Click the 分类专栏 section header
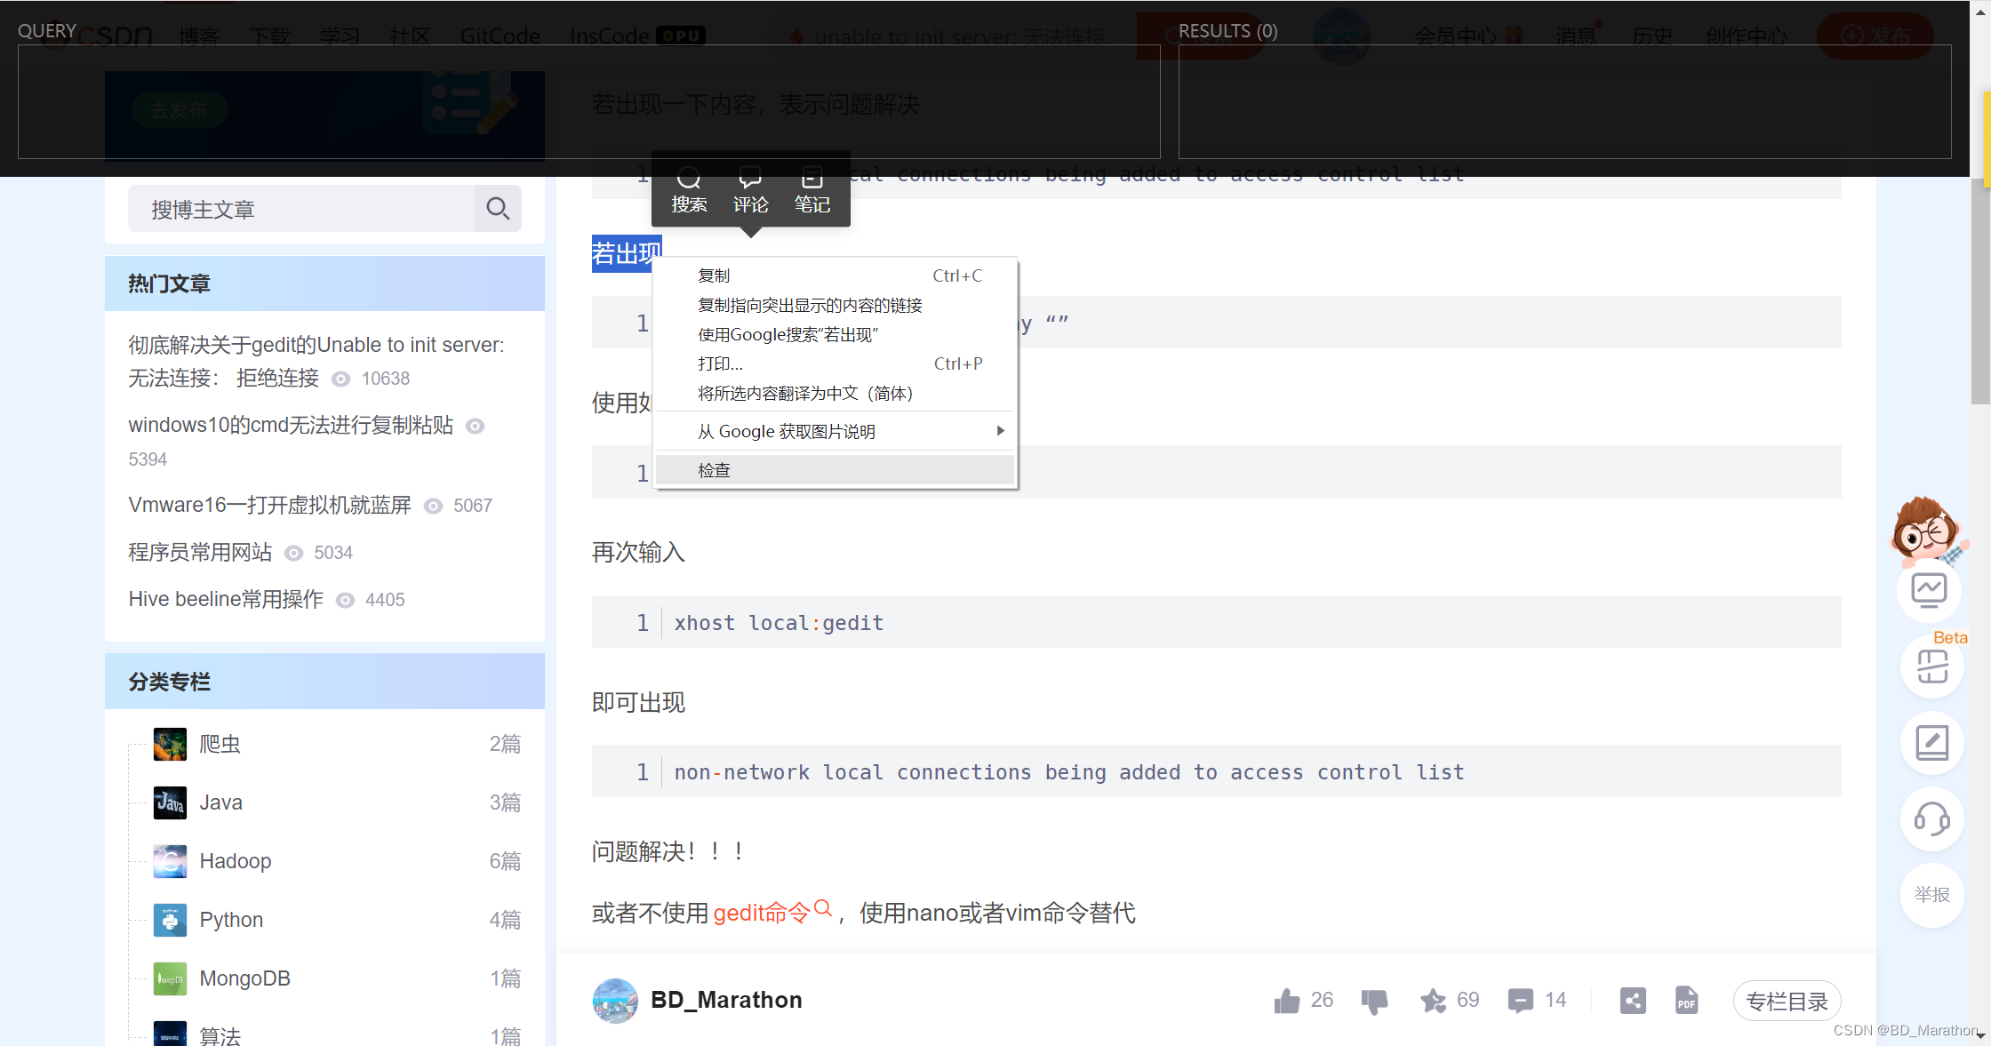The height and width of the screenshot is (1046, 1991). click(324, 682)
